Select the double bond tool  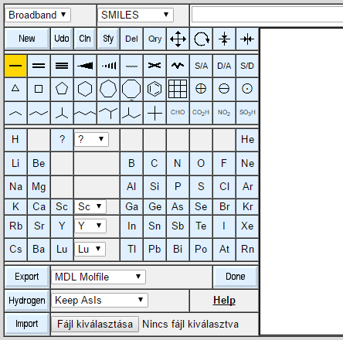39,66
